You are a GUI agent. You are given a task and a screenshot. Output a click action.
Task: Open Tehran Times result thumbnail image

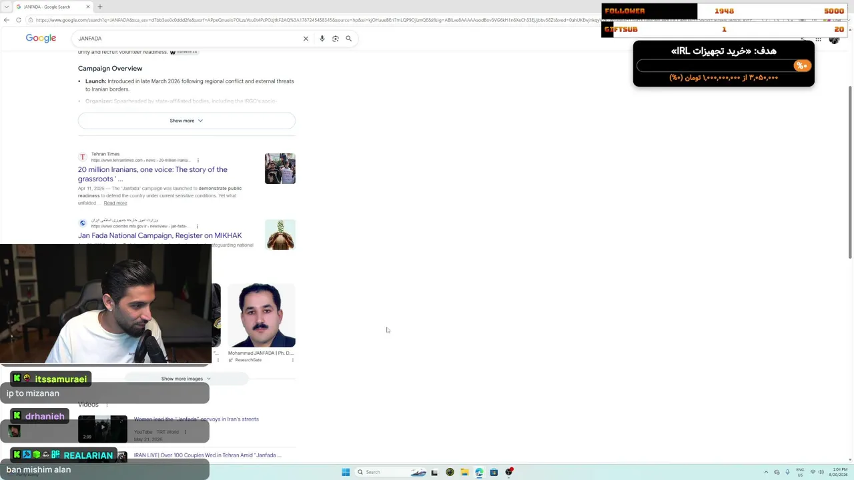(x=280, y=169)
